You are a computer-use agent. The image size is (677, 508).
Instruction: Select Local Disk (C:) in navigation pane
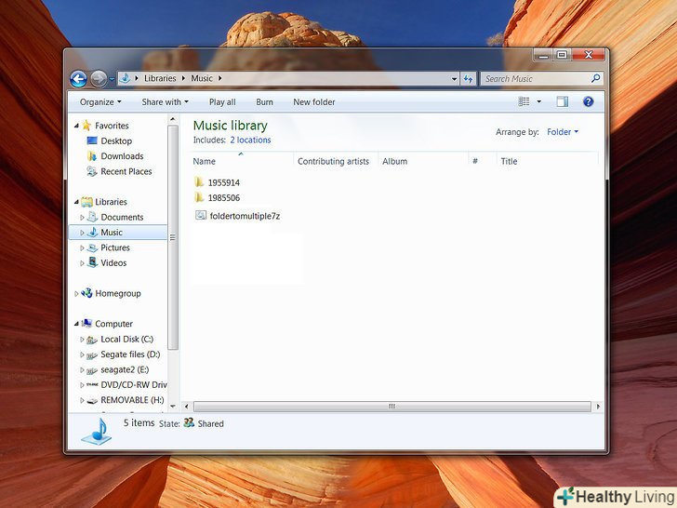coord(126,340)
